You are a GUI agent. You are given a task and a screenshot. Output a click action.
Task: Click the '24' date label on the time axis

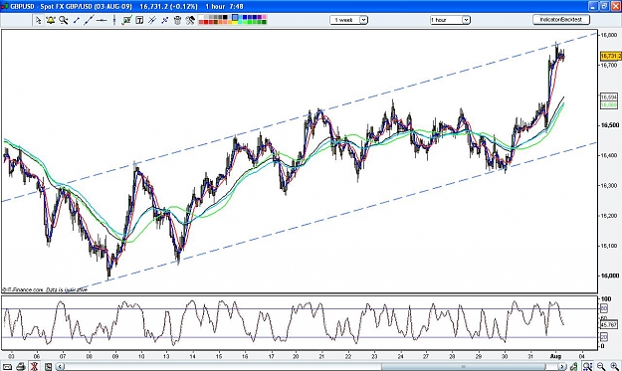click(400, 356)
